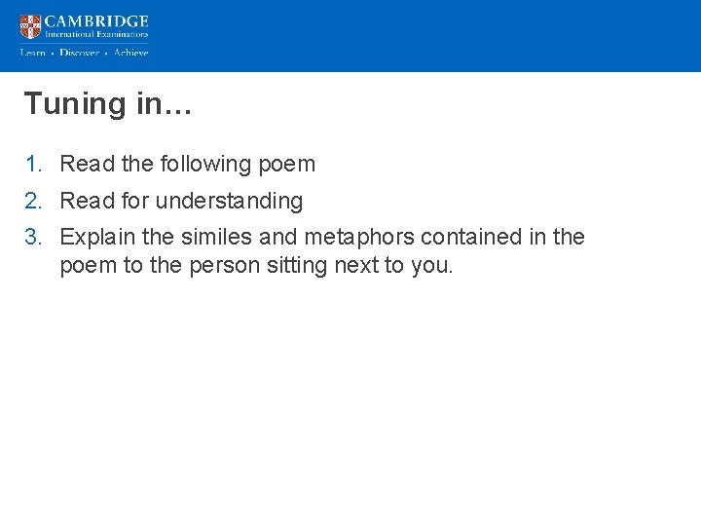701x526 pixels.
Task: Click the word metaphors in item three
Action: [x=359, y=238]
